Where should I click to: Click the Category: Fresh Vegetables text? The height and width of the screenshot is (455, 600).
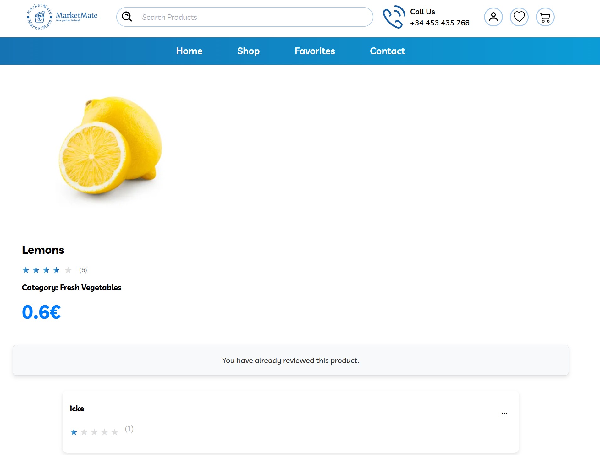point(72,288)
